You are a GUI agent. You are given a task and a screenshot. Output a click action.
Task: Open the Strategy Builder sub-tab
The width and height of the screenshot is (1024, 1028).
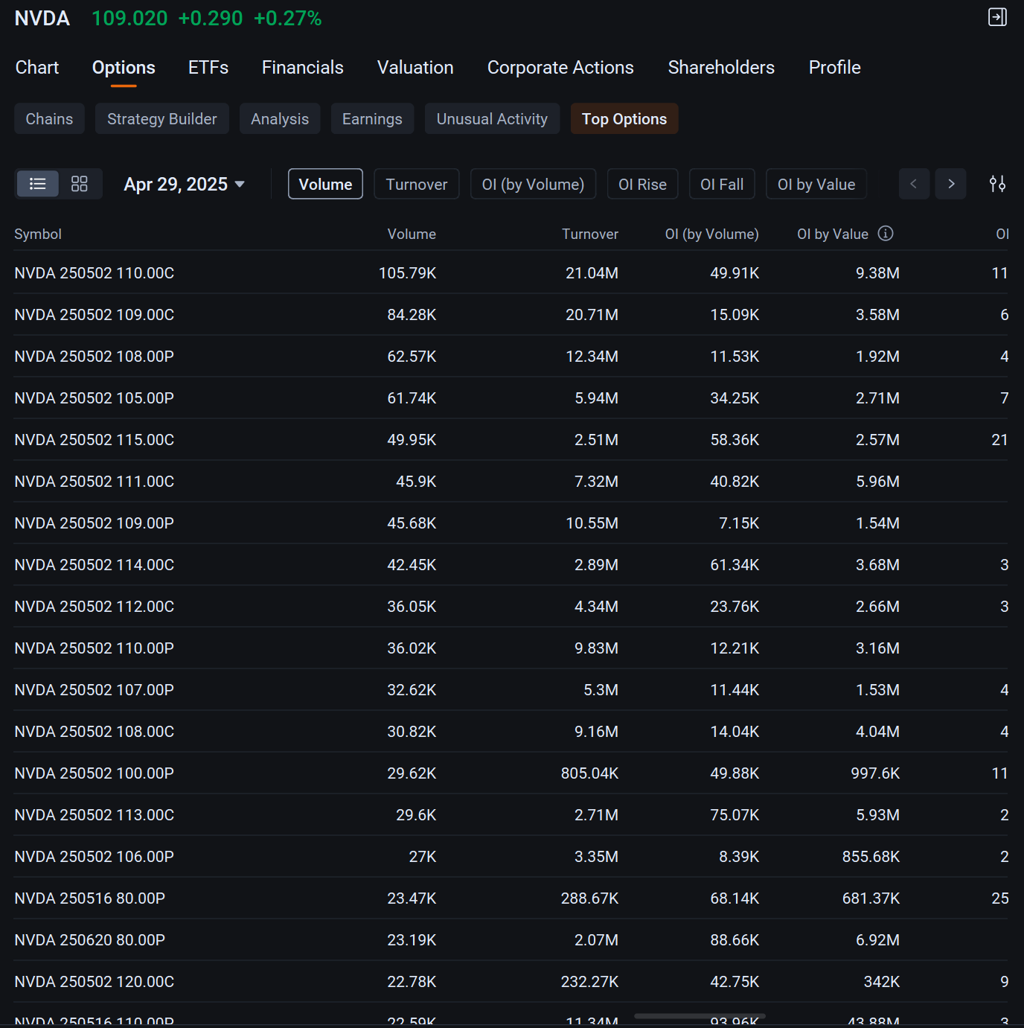point(162,119)
